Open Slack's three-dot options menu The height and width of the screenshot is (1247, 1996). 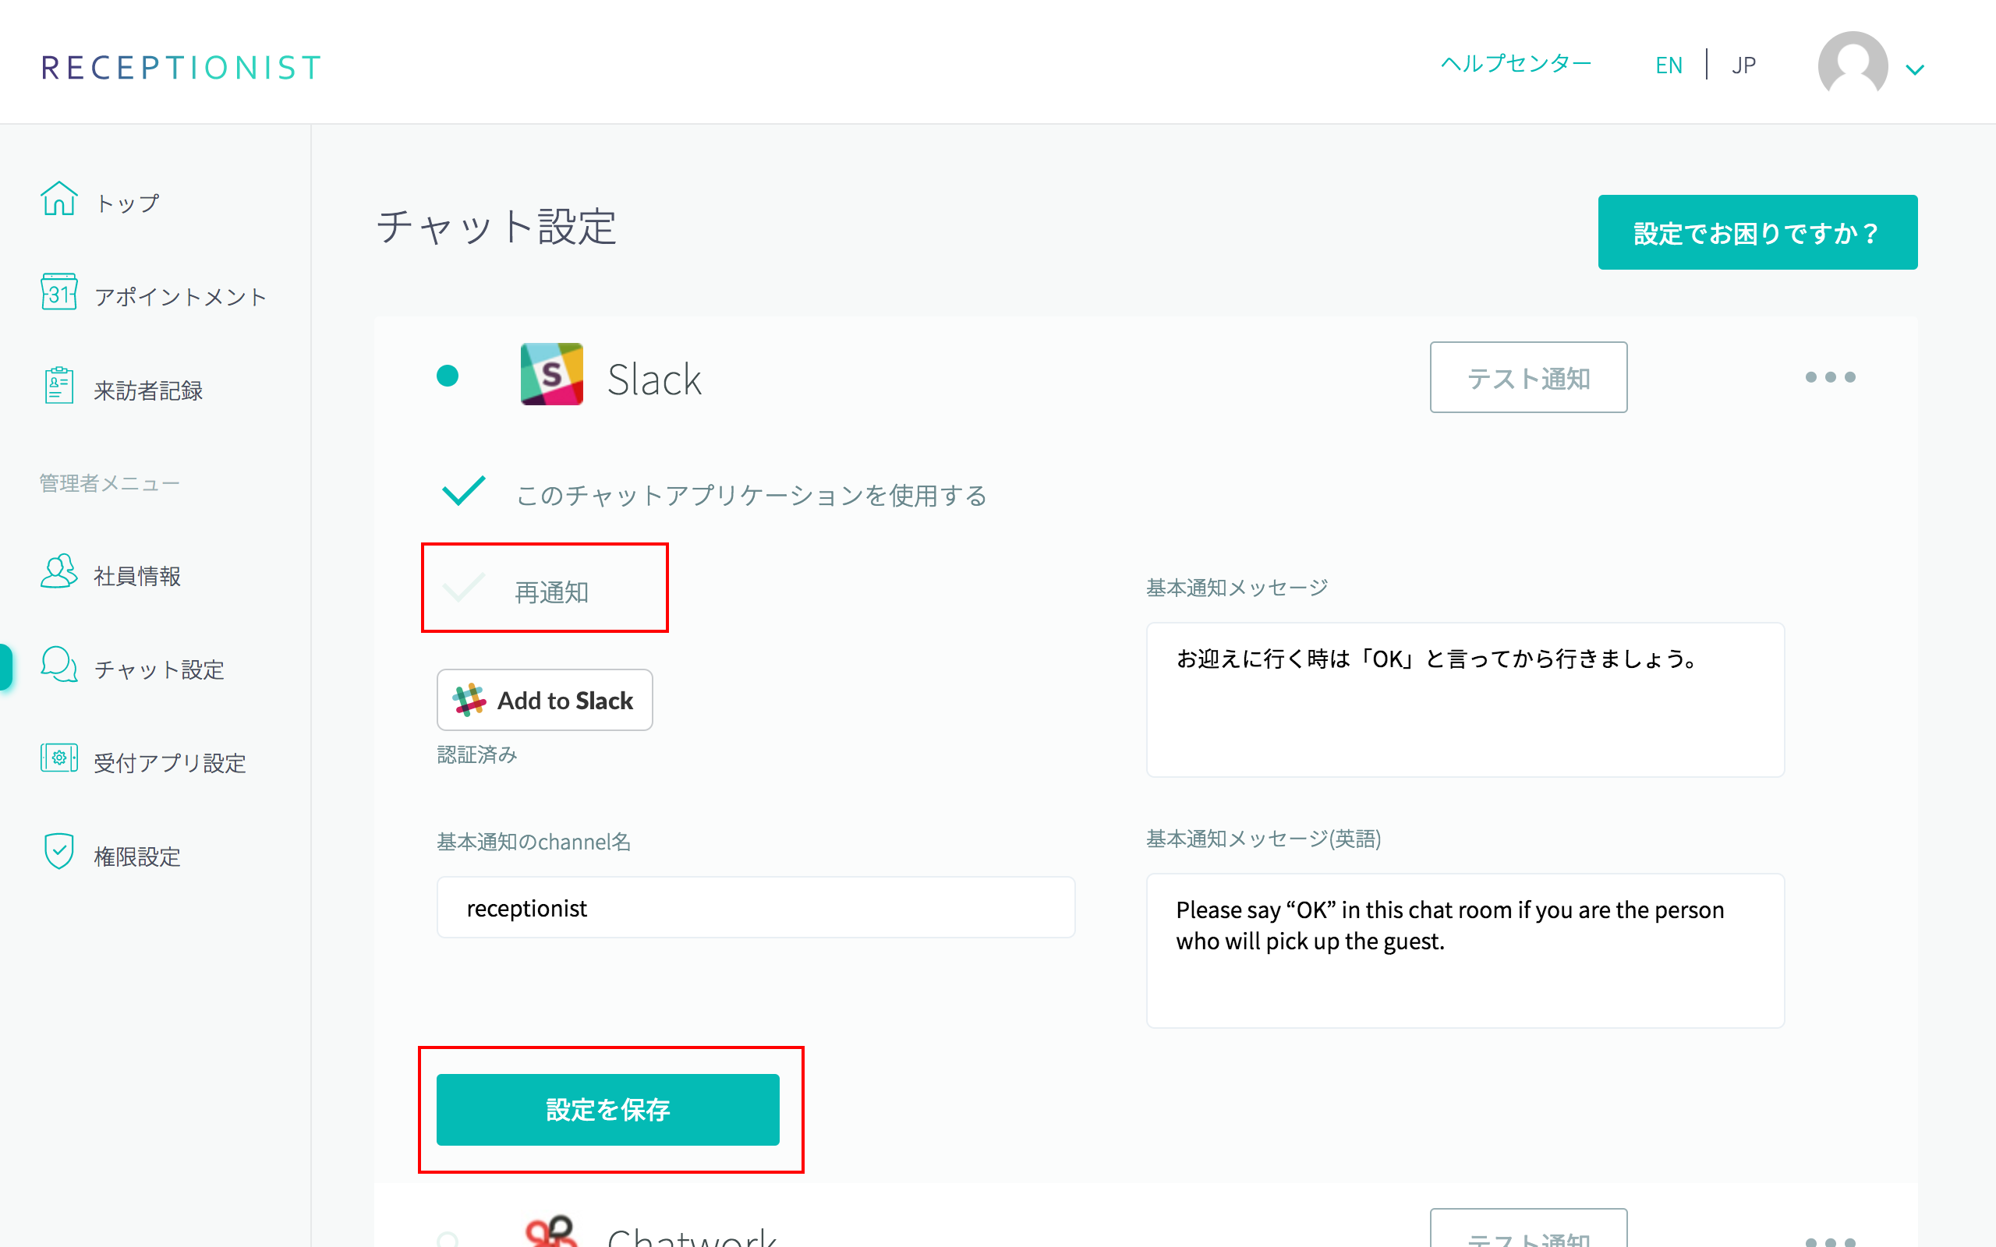(1829, 377)
